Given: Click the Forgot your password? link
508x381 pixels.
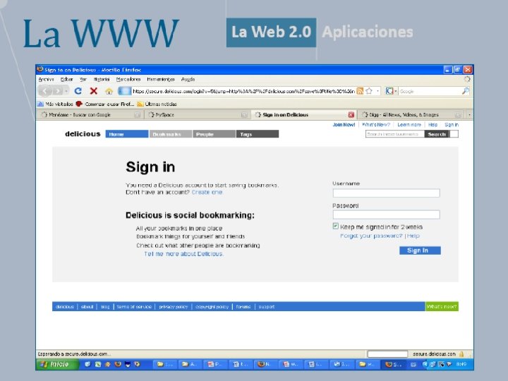Looking at the screenshot, I should click(x=371, y=236).
